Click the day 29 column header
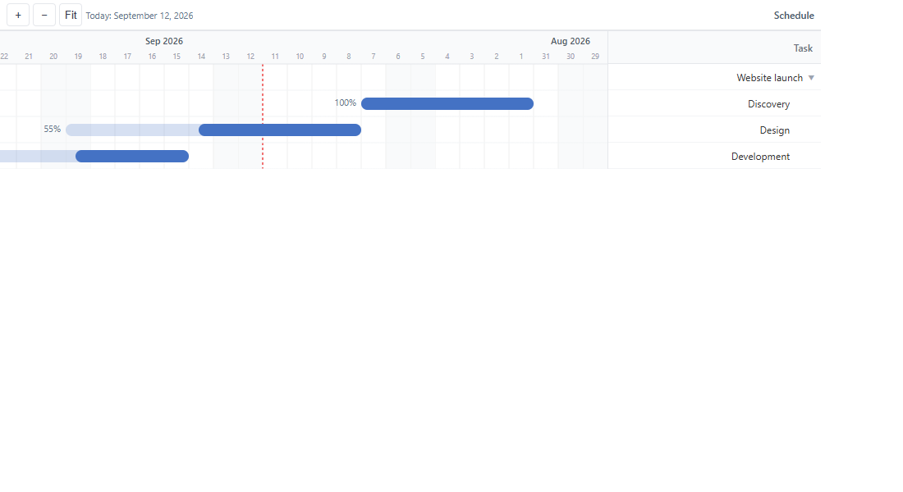The width and height of the screenshot is (903, 492). pos(595,57)
